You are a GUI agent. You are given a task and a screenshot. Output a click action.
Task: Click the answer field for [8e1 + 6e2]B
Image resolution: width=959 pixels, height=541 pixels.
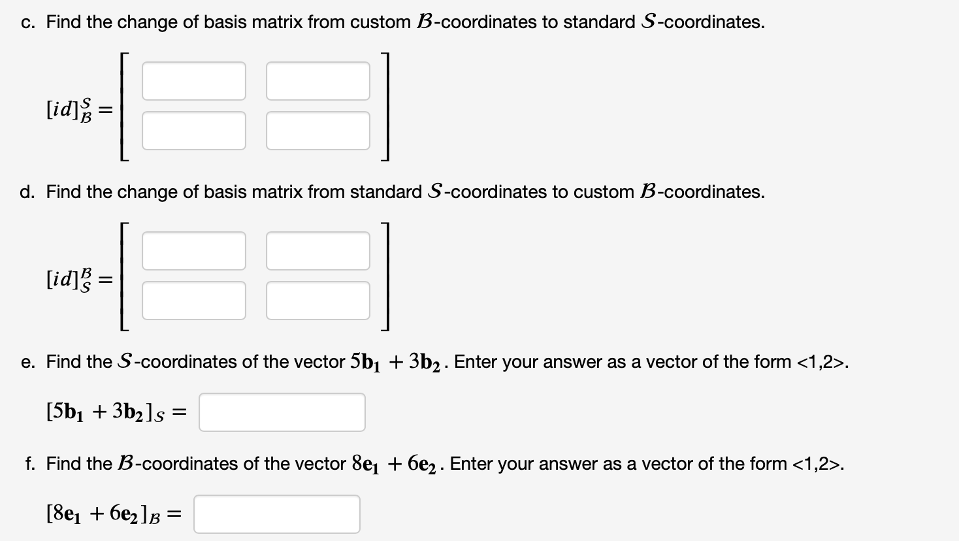click(276, 514)
